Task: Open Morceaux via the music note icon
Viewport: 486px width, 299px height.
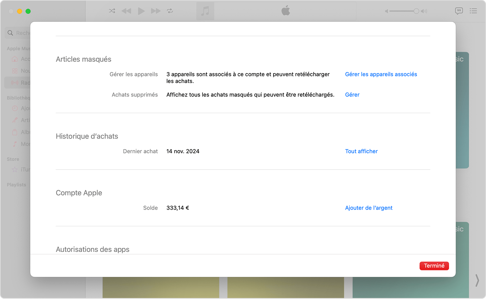Action: (15, 144)
